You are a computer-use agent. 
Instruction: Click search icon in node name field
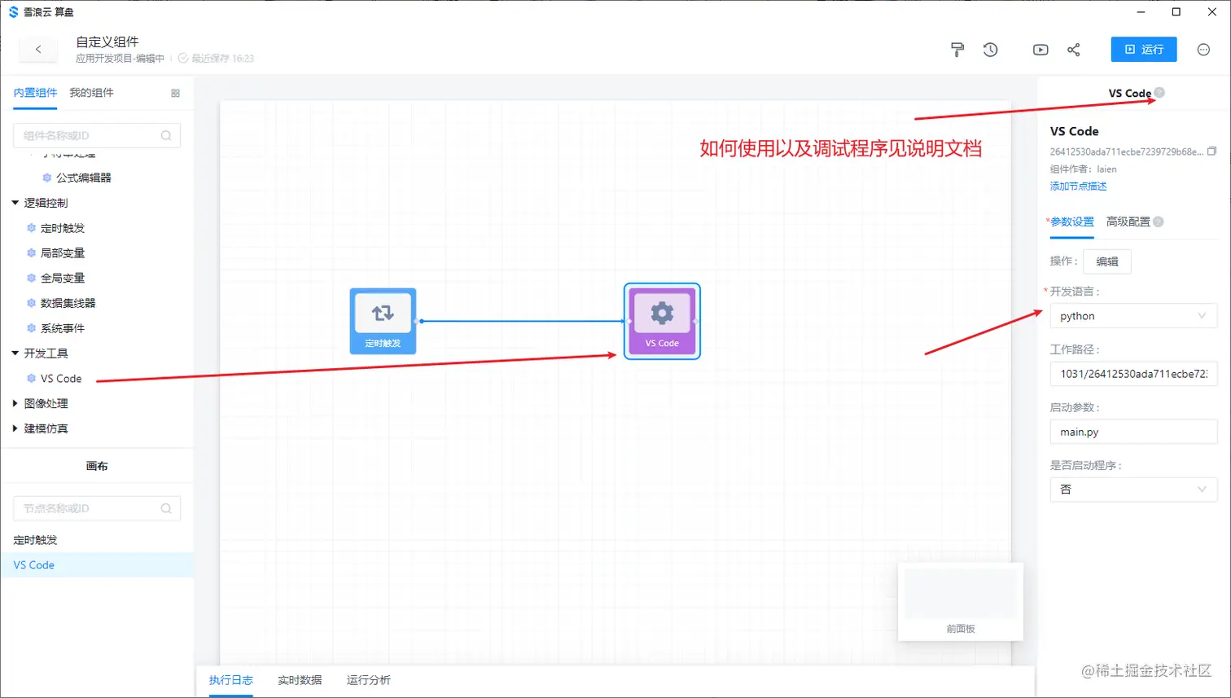point(166,508)
